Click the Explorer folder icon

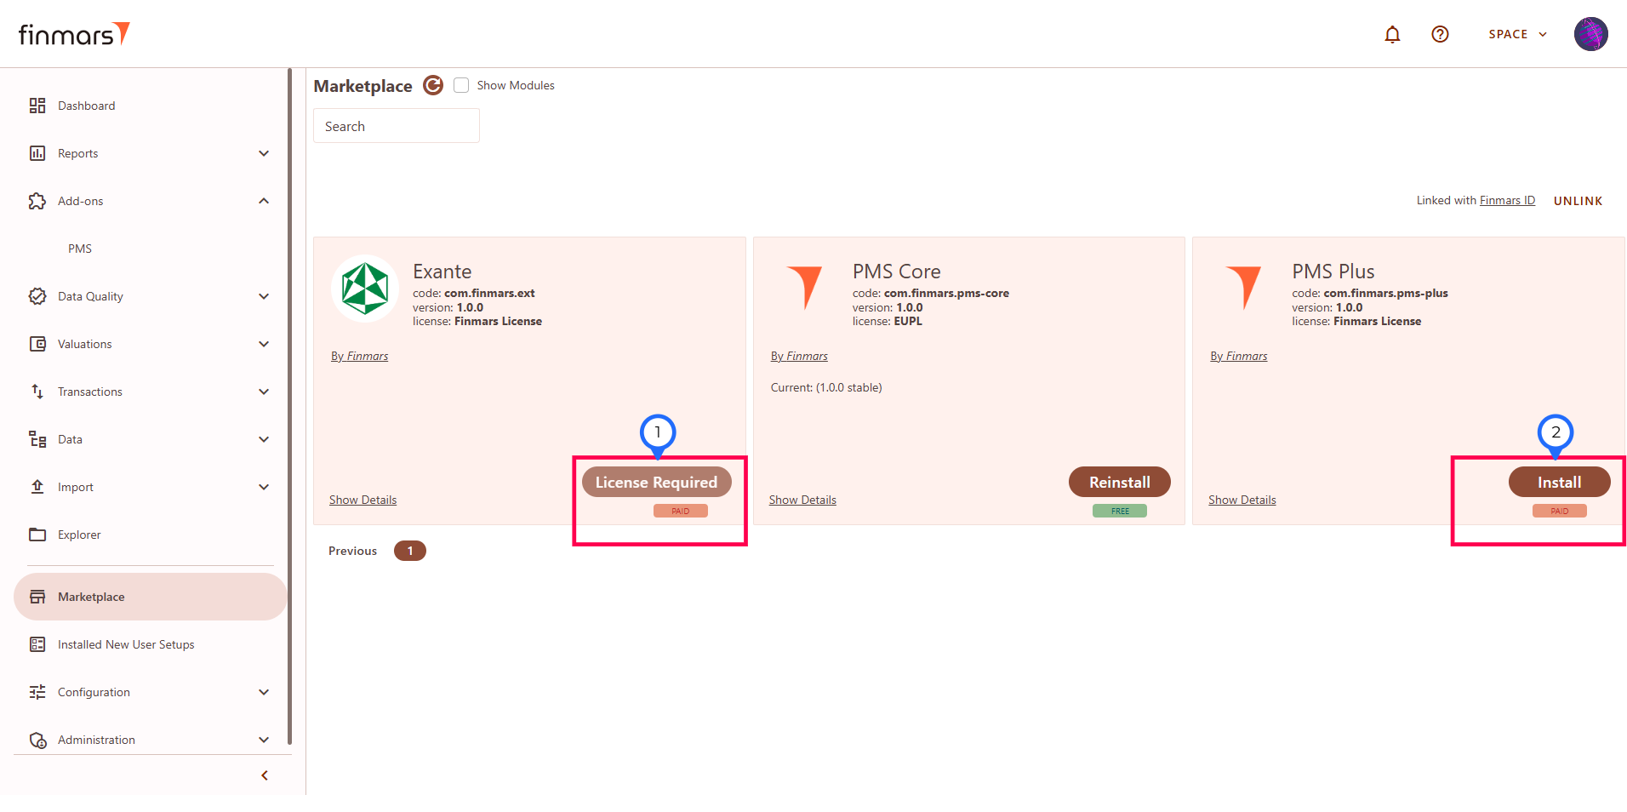pyautogui.click(x=37, y=535)
